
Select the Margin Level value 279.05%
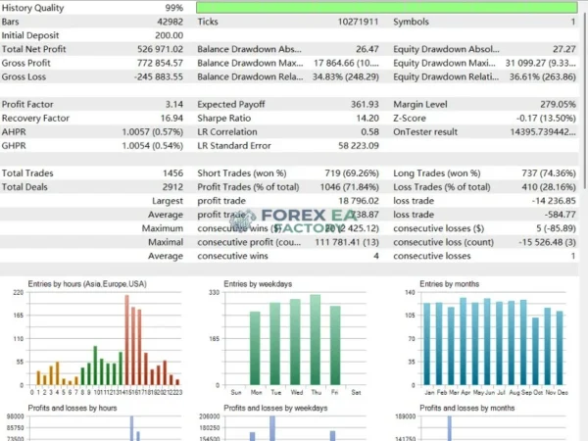558,104
